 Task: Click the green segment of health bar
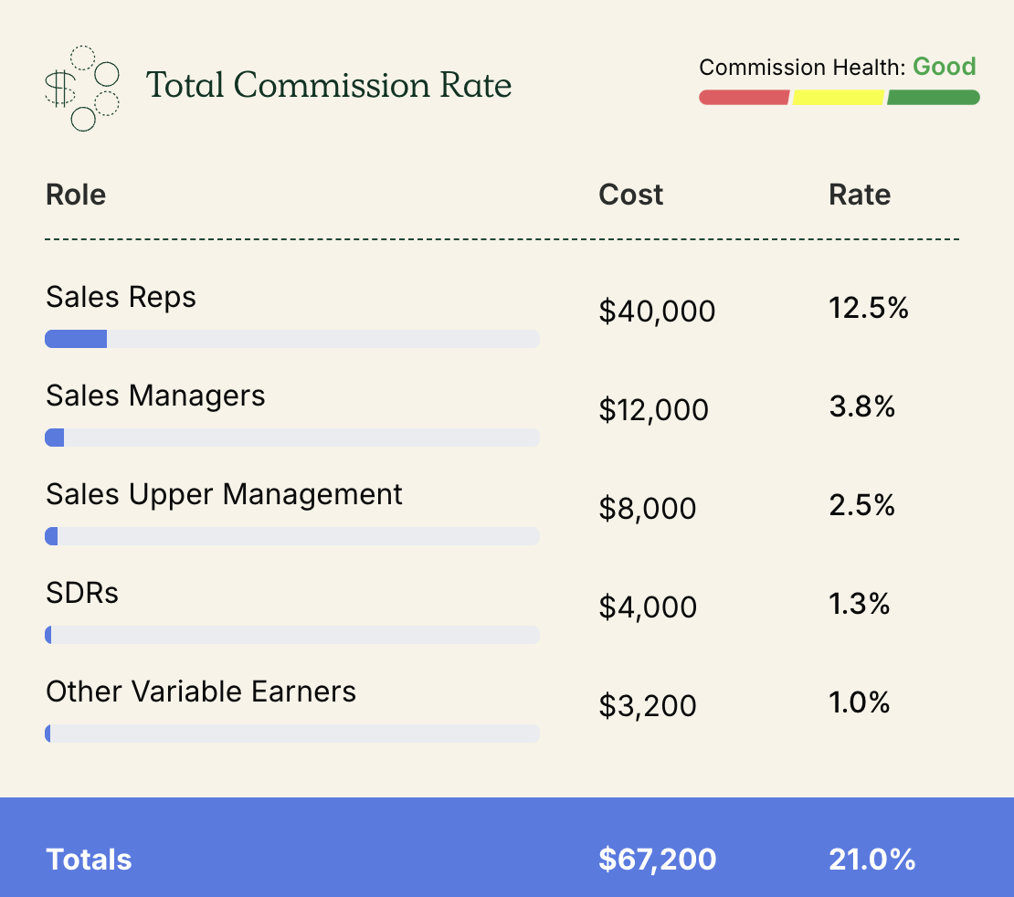point(933,97)
